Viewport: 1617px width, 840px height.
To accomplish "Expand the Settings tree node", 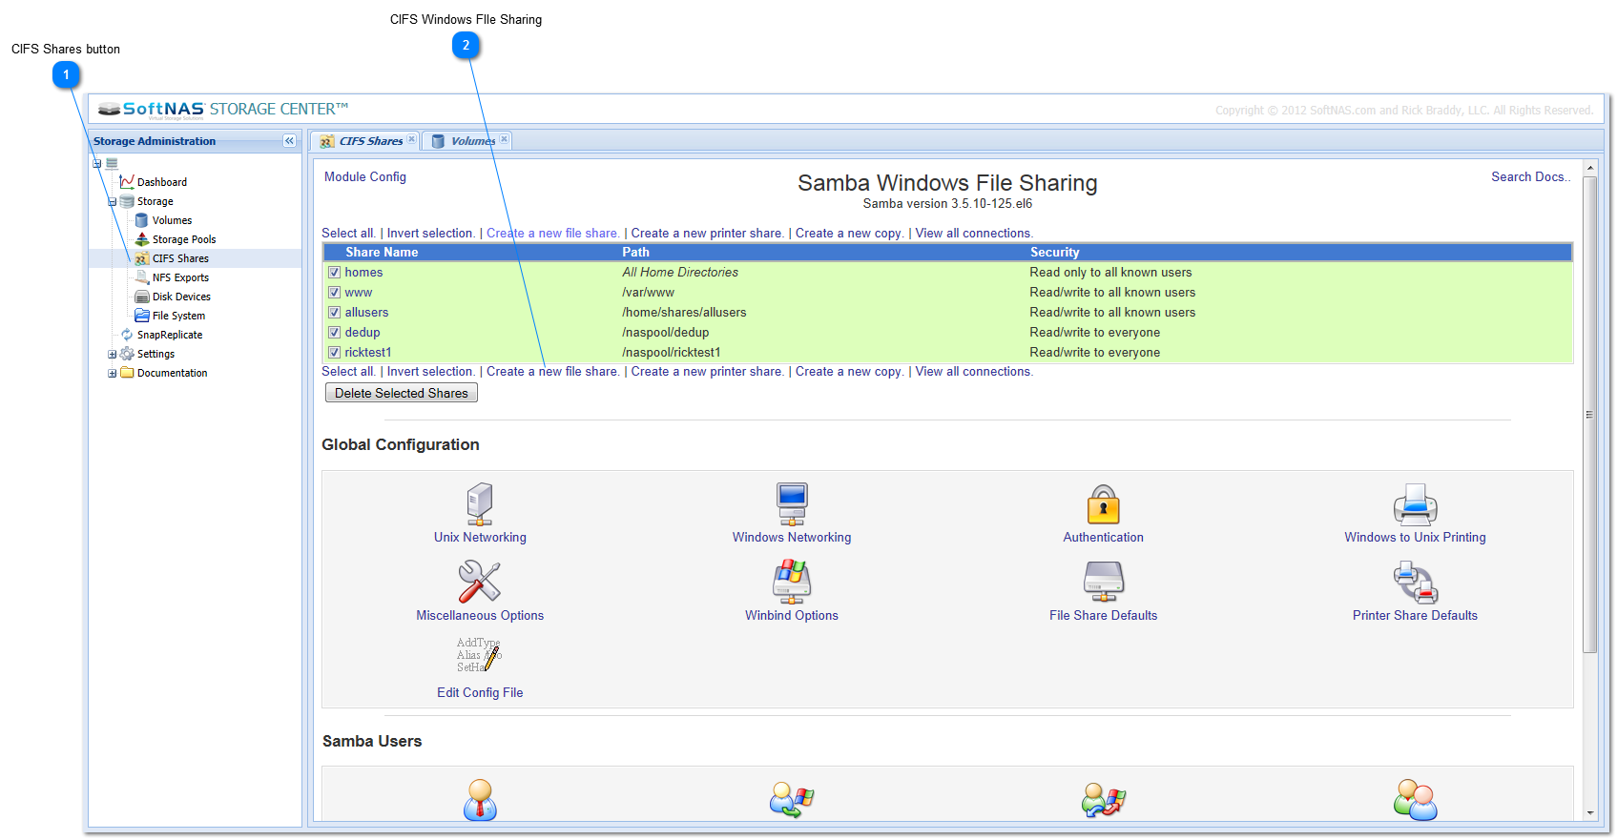I will pos(112,355).
